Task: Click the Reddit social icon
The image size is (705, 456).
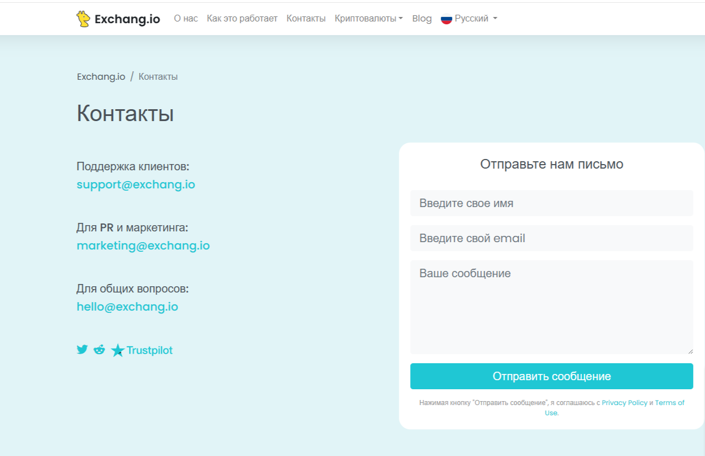Action: click(x=100, y=350)
